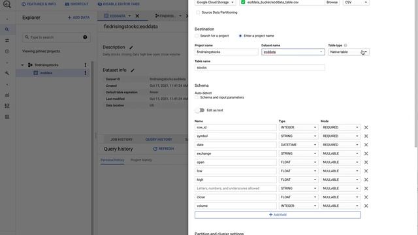Click the Add field button
Viewport: 418px width, 235px height.
(278, 215)
